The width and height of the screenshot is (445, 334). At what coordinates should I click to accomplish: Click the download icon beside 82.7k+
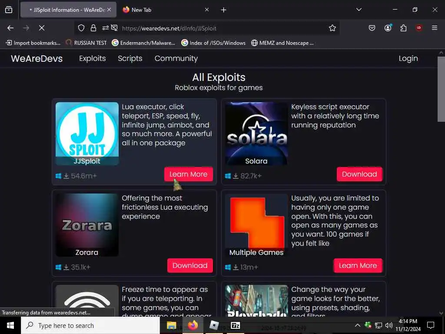point(236,176)
